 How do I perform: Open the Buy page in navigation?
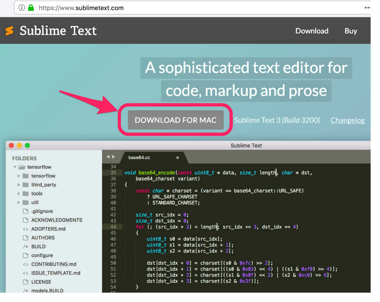point(351,31)
